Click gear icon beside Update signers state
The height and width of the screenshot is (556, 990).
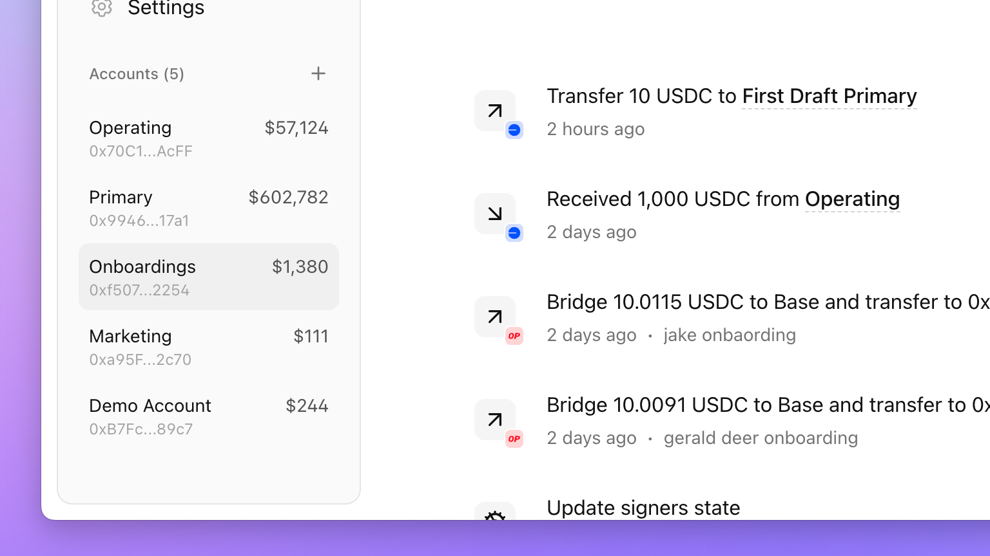coord(495,512)
